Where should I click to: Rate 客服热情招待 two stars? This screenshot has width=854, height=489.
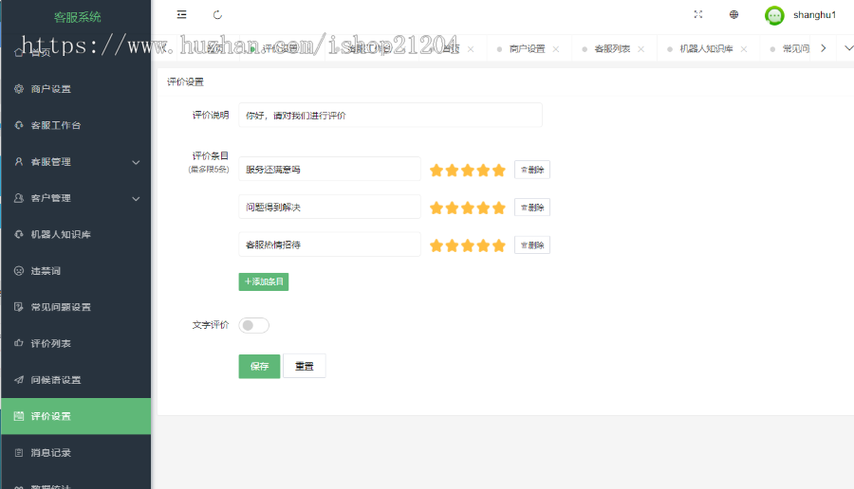452,245
